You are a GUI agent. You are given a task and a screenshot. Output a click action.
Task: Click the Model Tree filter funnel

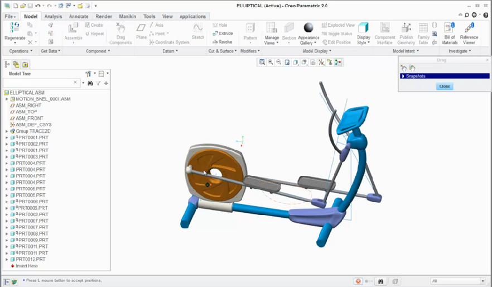98,83
